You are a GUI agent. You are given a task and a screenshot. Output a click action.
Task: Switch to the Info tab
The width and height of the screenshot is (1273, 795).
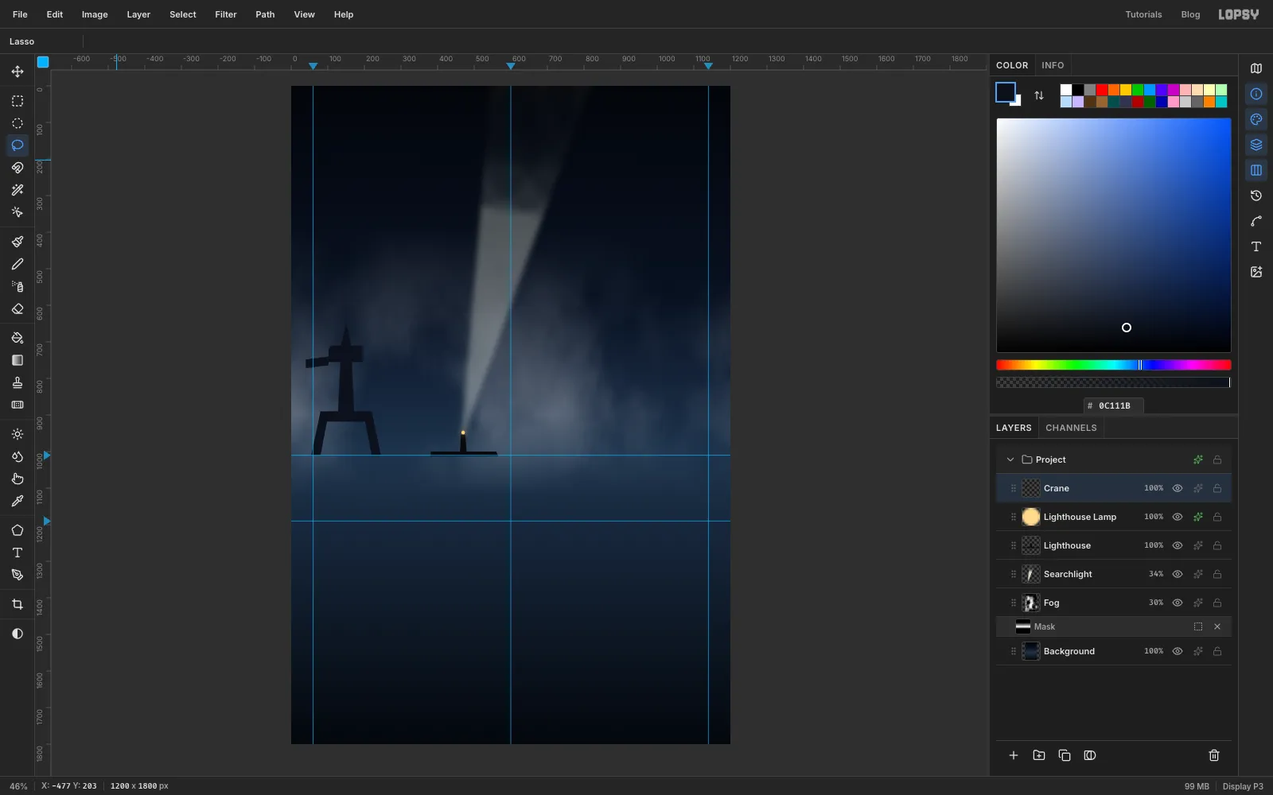click(1053, 65)
